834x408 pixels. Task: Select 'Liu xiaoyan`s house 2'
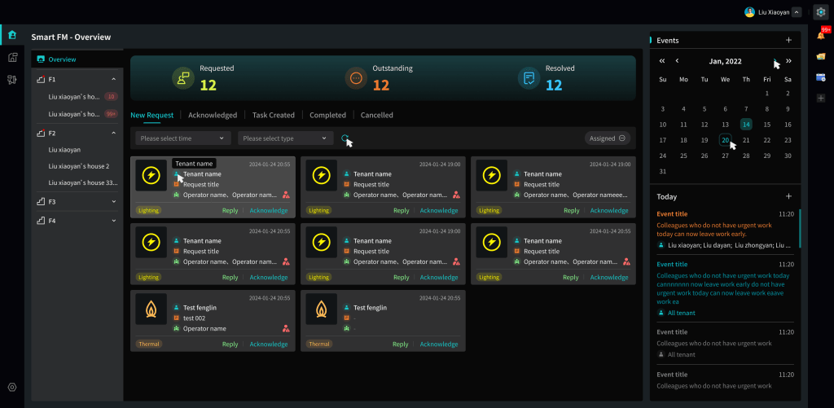pyautogui.click(x=77, y=166)
